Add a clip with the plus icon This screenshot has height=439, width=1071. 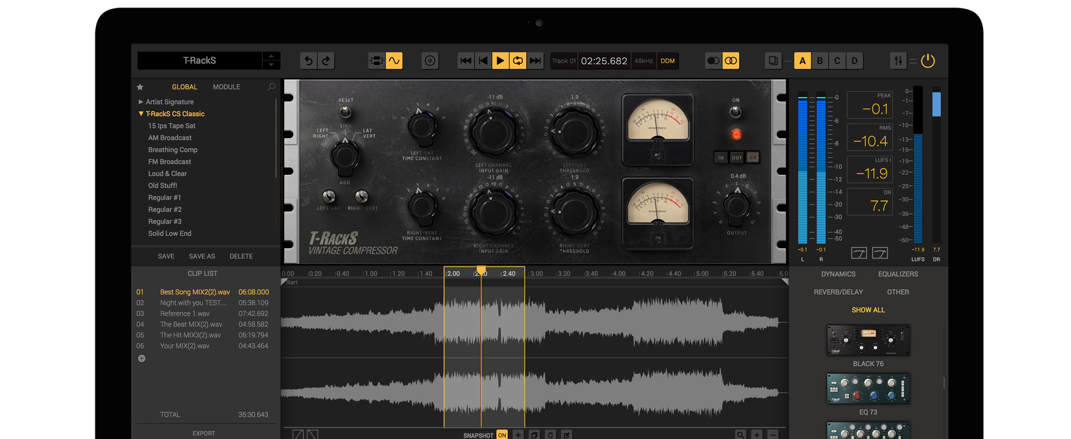pyautogui.click(x=142, y=359)
